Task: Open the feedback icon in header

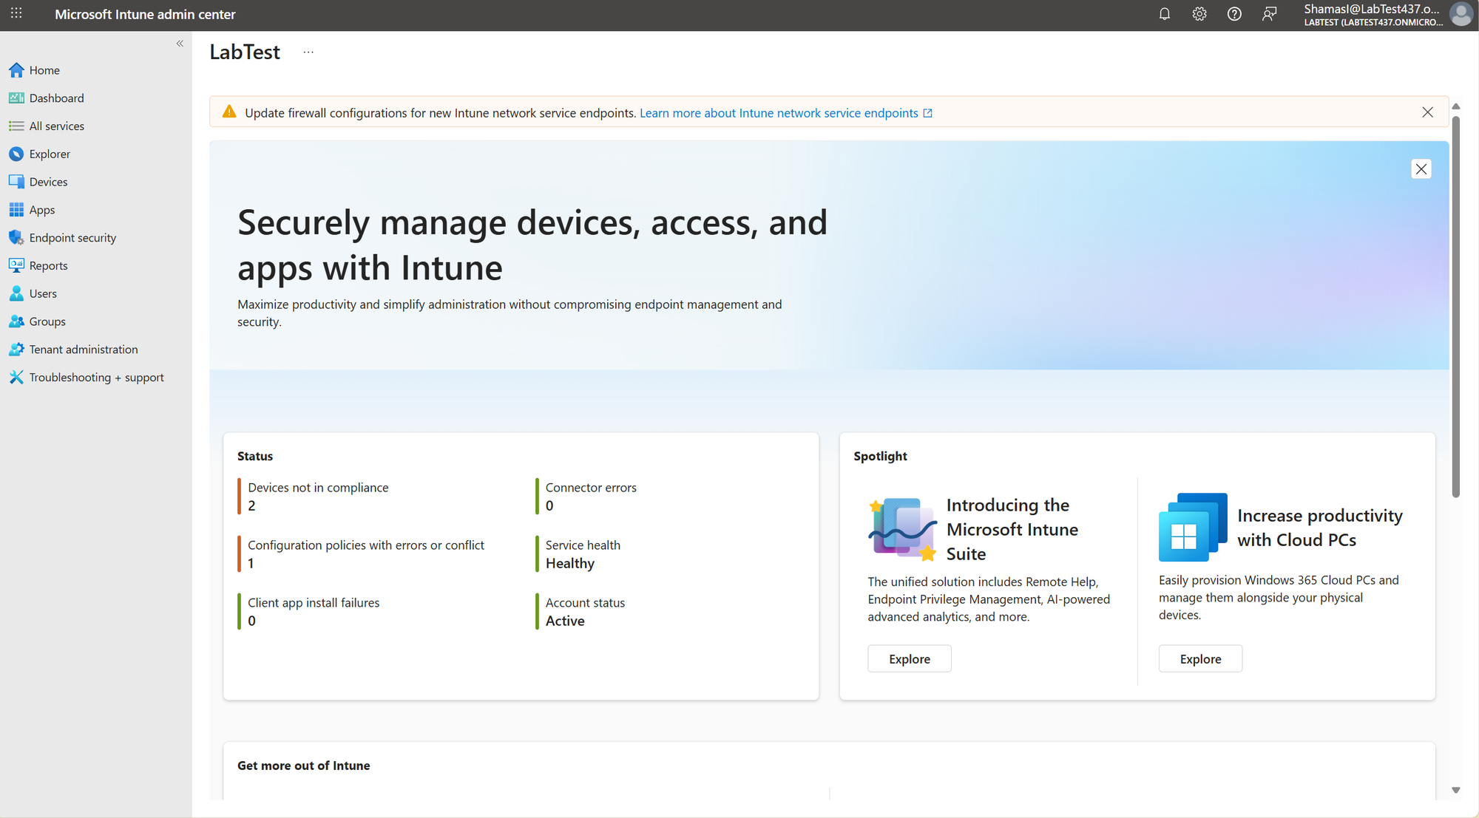Action: [x=1269, y=14]
